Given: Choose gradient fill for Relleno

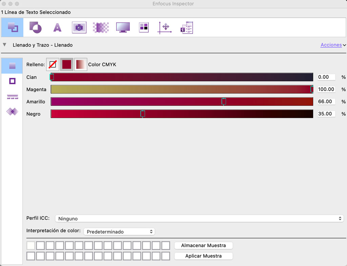Looking at the screenshot, I should 81,65.
